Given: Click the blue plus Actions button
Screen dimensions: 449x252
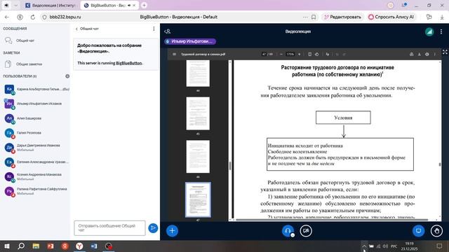Looking at the screenshot, I should [172, 230].
